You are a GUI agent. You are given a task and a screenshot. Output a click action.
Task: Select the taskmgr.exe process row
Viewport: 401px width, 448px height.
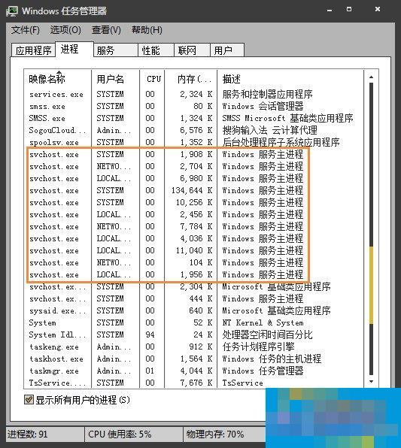coord(193,371)
